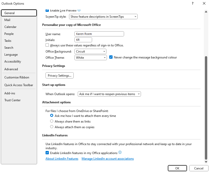
Task: Select Always share them as links option
Action: [52, 121]
